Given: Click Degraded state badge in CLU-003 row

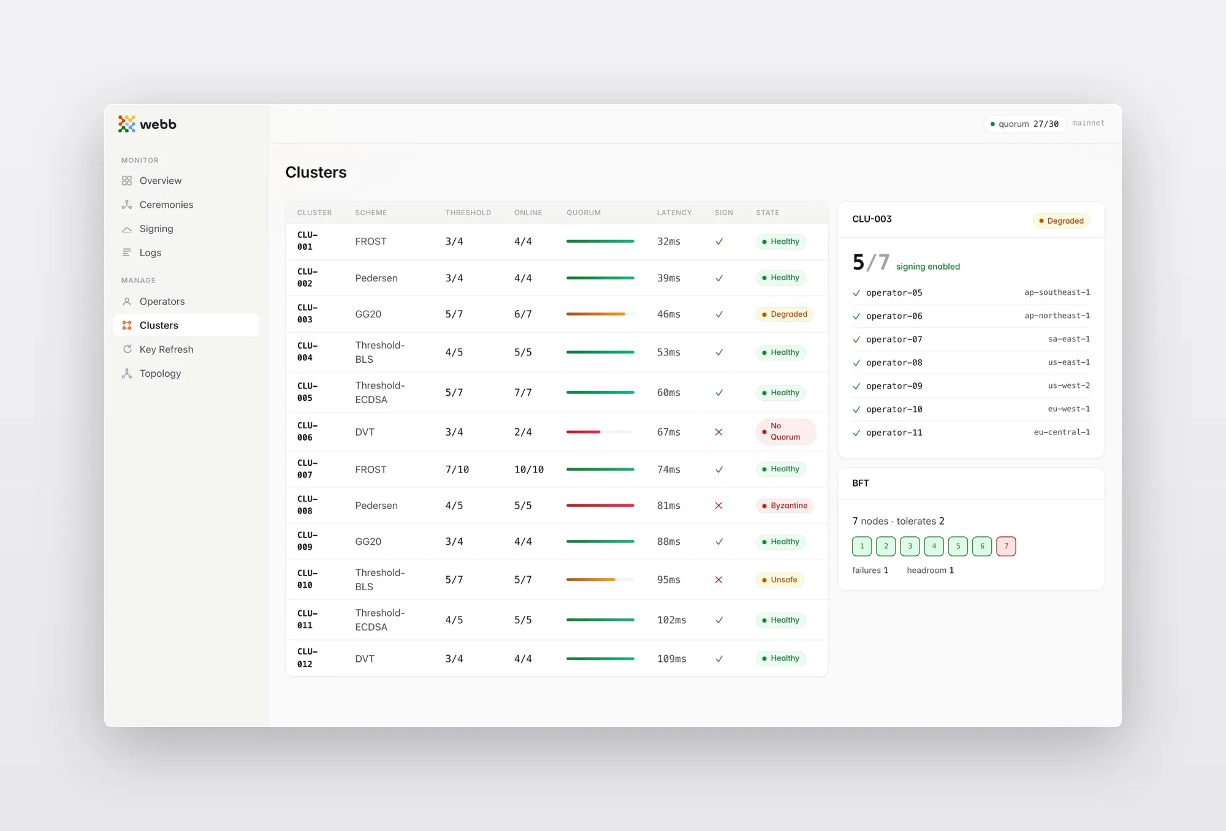Looking at the screenshot, I should (x=785, y=314).
